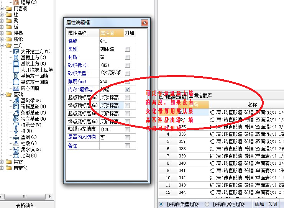The image size is (284, 208).
Task: Click the tree's horizontal scrollbar right arrow
Action: 50,197
